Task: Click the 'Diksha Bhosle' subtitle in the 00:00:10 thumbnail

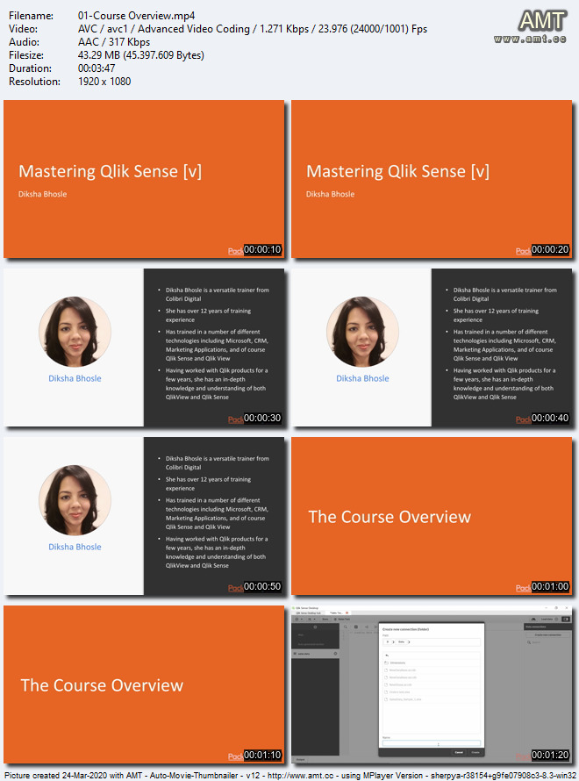Action: [42, 194]
